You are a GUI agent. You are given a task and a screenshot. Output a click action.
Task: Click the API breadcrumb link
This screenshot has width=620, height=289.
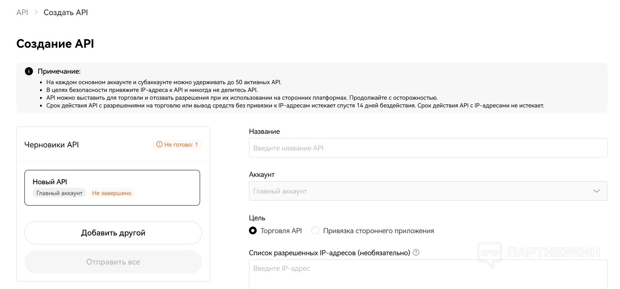point(22,12)
